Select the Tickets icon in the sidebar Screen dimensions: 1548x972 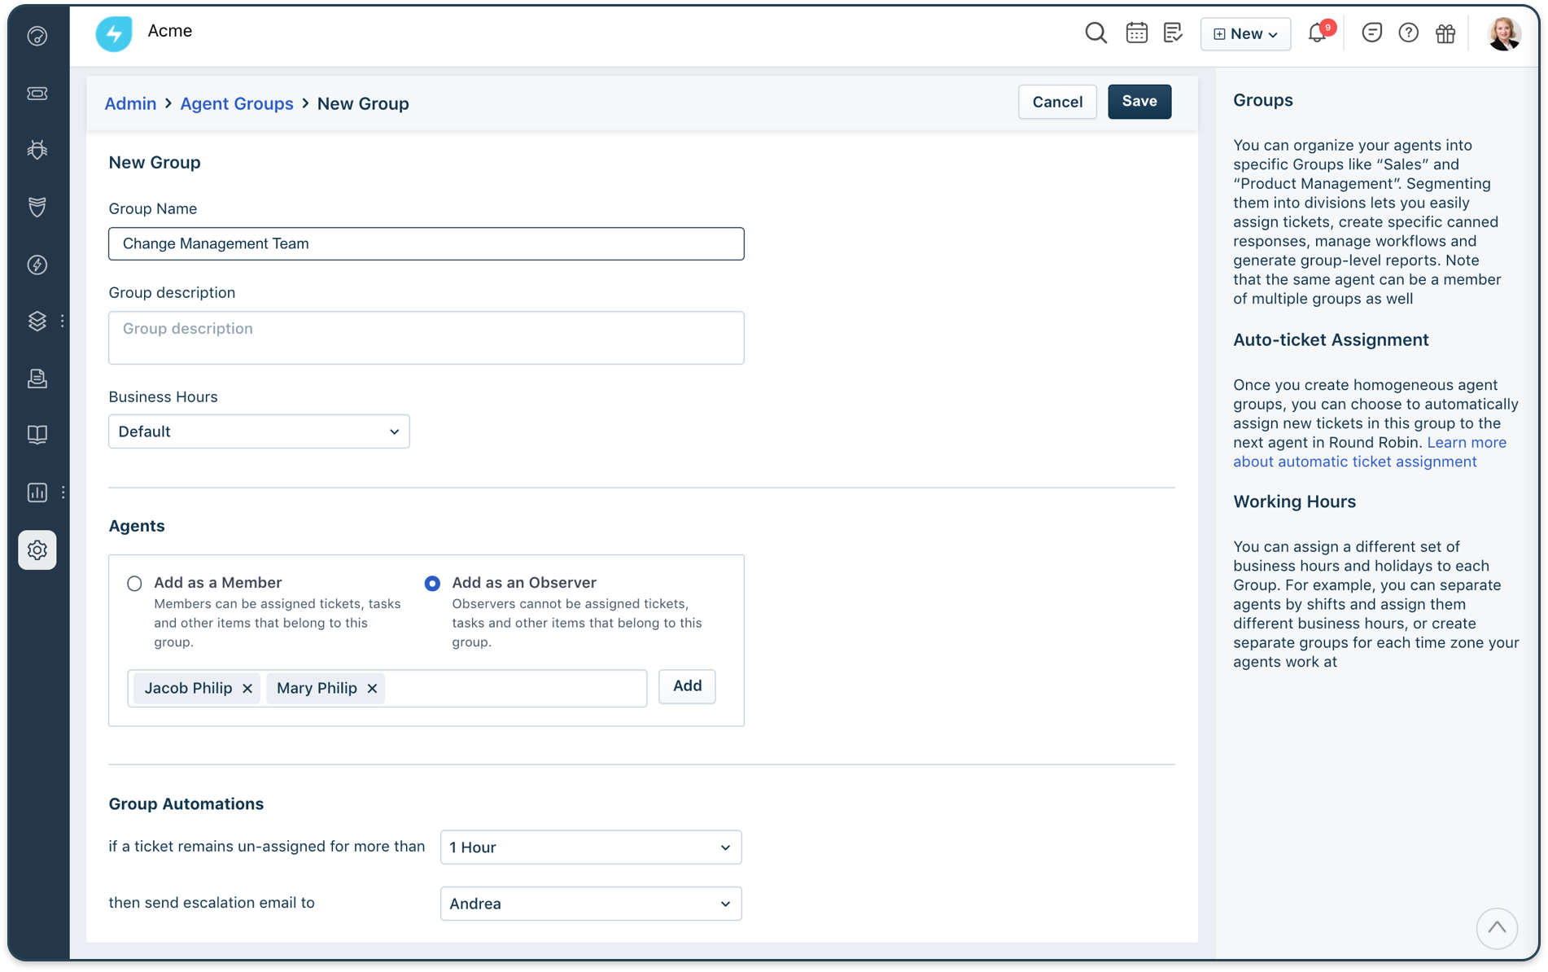37,93
